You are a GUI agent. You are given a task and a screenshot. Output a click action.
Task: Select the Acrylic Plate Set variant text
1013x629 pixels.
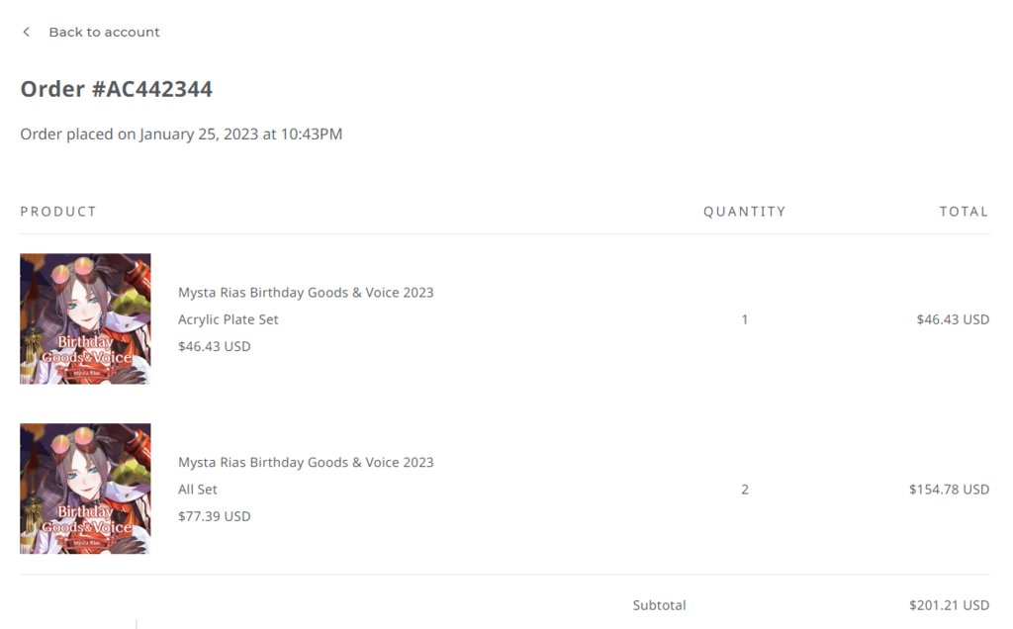(x=229, y=319)
